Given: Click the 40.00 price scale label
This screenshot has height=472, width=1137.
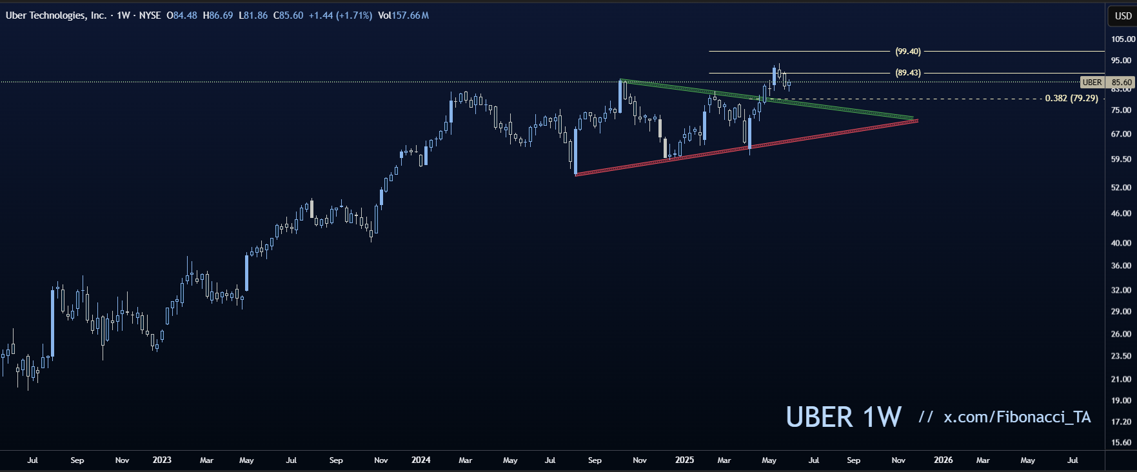Looking at the screenshot, I should (x=1121, y=243).
